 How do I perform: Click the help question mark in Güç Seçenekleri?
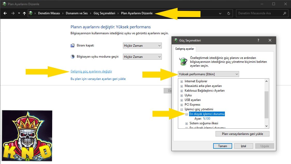pyautogui.click(x=258, y=40)
